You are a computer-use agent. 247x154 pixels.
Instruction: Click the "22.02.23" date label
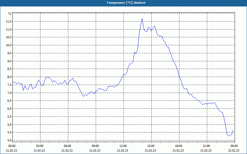tap(234, 150)
